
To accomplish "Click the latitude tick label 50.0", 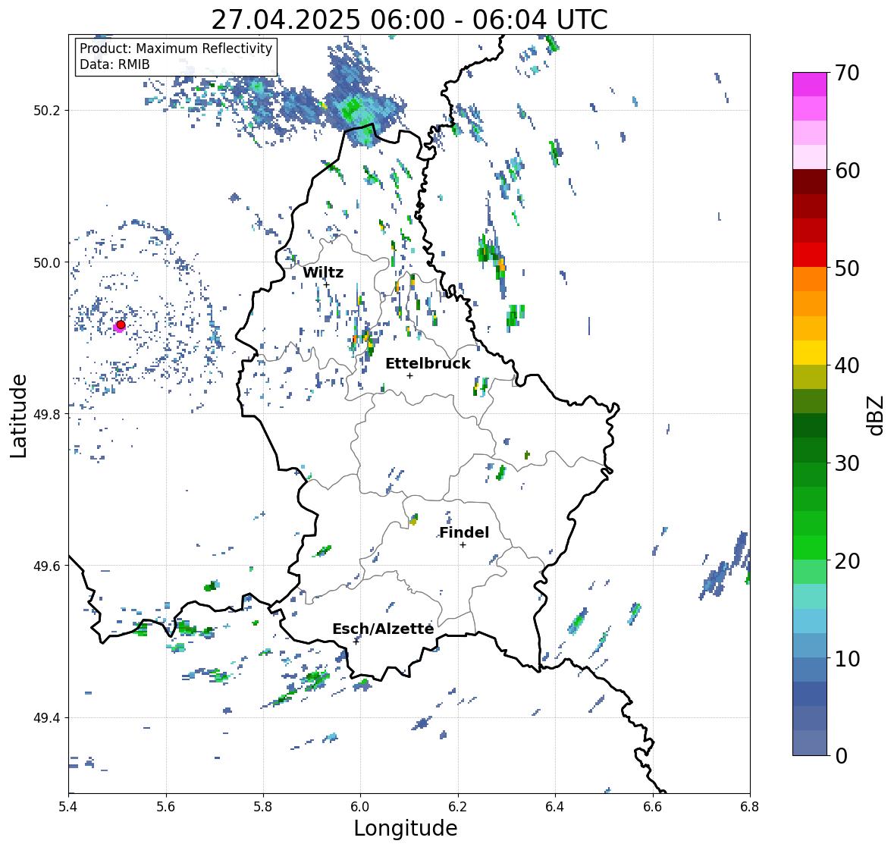I will click(47, 263).
